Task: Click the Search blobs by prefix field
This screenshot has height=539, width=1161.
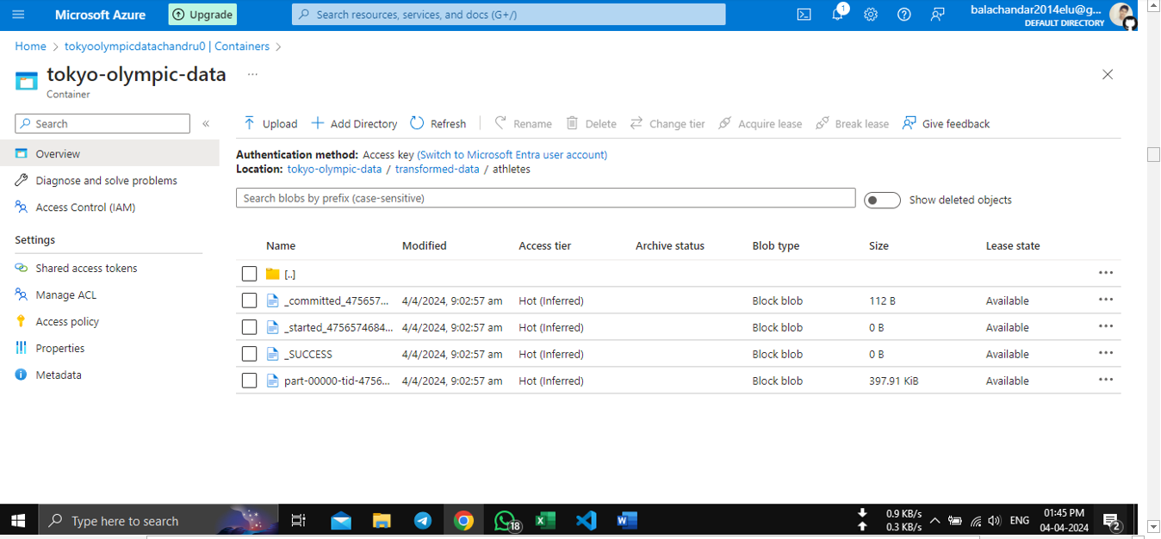Action: [x=545, y=198]
